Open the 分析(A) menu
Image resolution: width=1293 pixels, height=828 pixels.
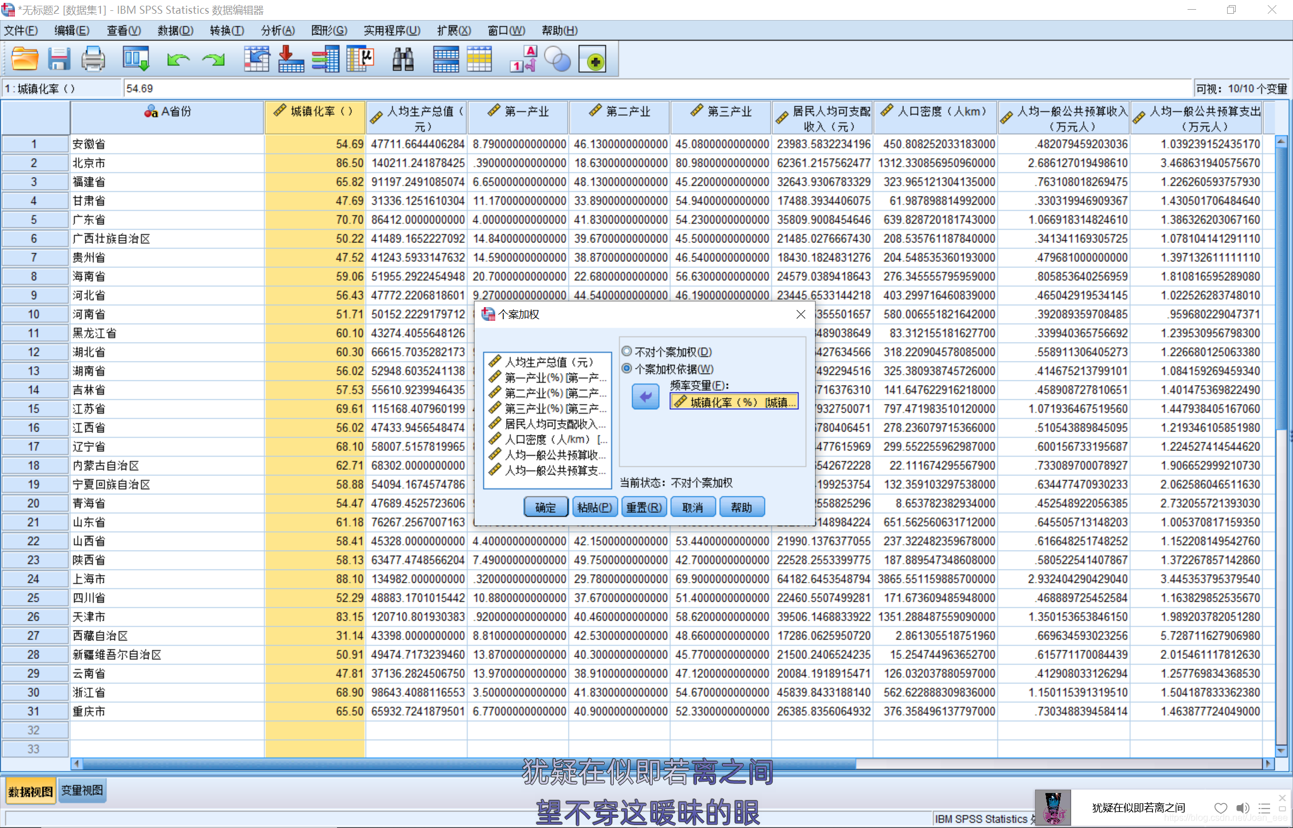point(277,30)
